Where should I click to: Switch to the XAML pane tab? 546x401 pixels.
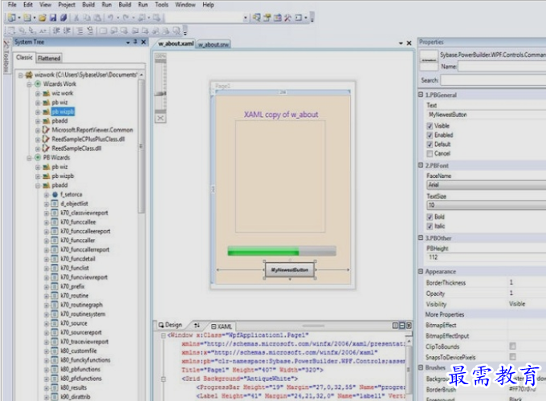[x=222, y=326]
